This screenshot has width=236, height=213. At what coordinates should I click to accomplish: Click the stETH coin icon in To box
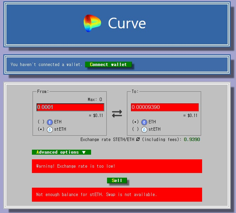(x=144, y=129)
